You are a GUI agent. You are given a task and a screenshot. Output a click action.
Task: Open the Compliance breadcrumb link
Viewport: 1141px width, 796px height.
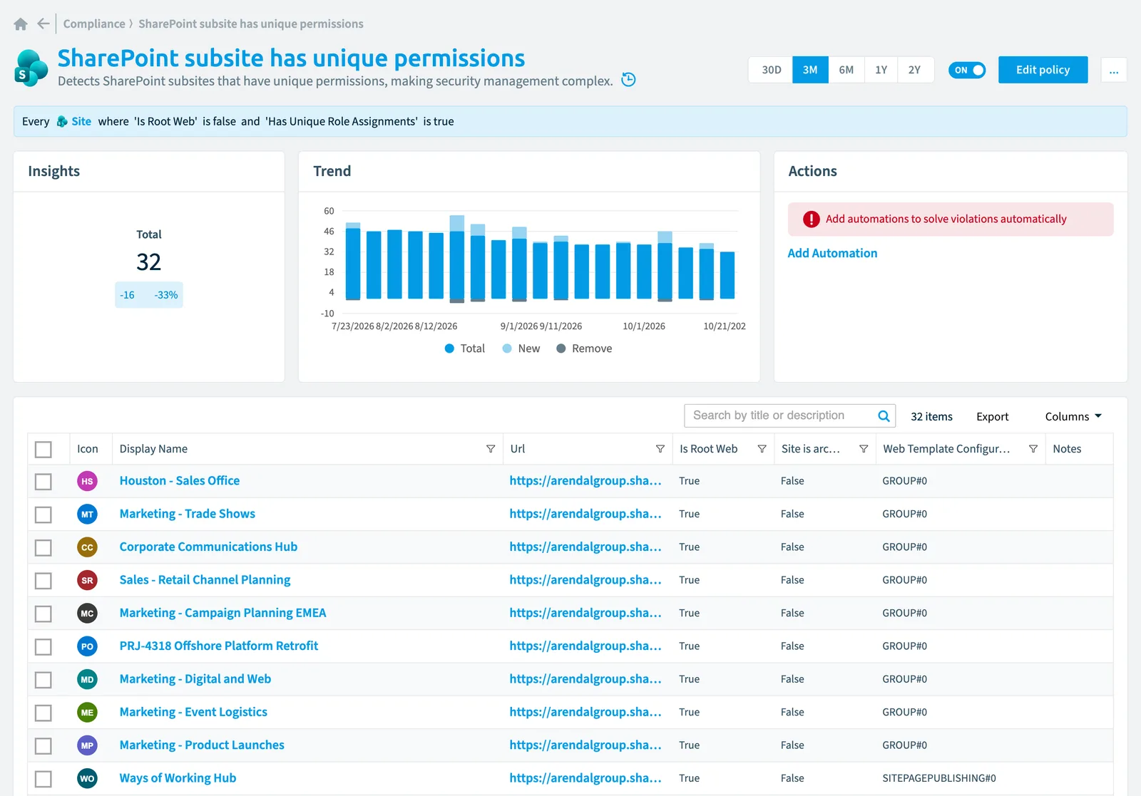(x=94, y=24)
